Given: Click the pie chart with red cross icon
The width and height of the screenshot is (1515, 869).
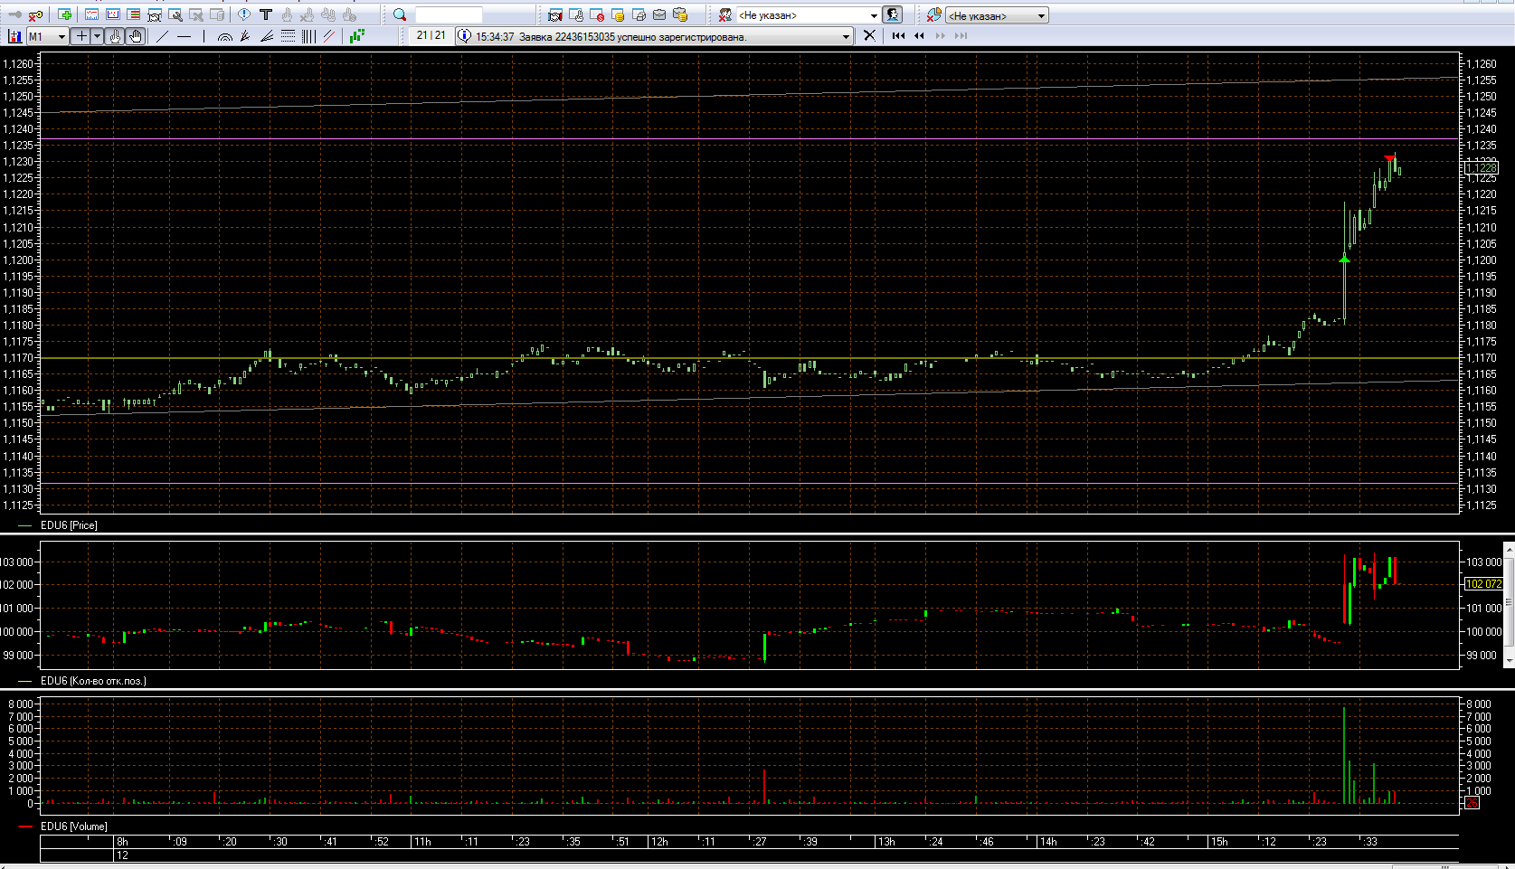Looking at the screenshot, I should [x=933, y=14].
